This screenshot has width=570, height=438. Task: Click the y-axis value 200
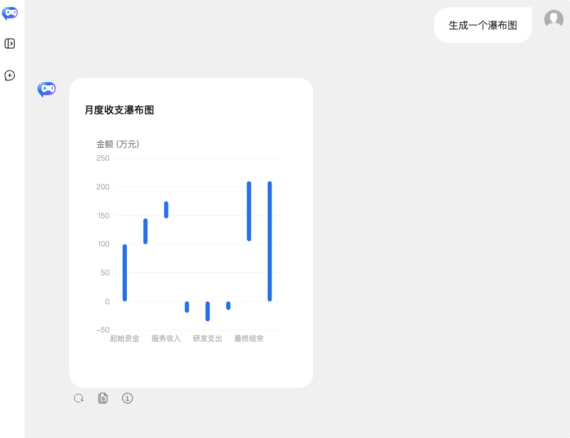(x=103, y=187)
